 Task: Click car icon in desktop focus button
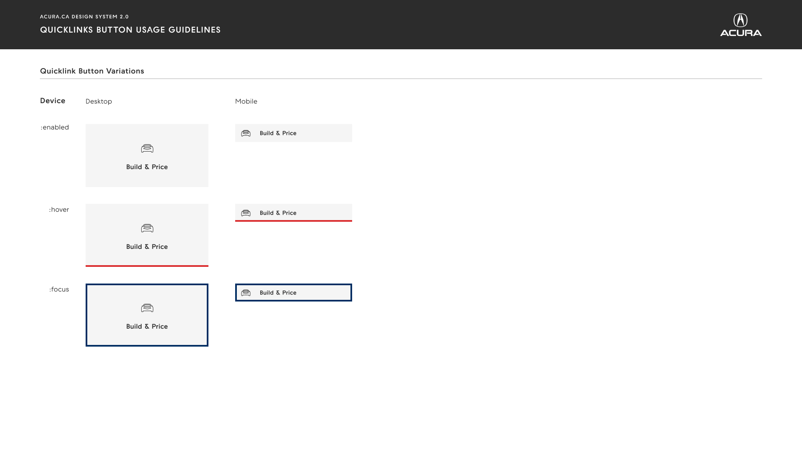147,308
